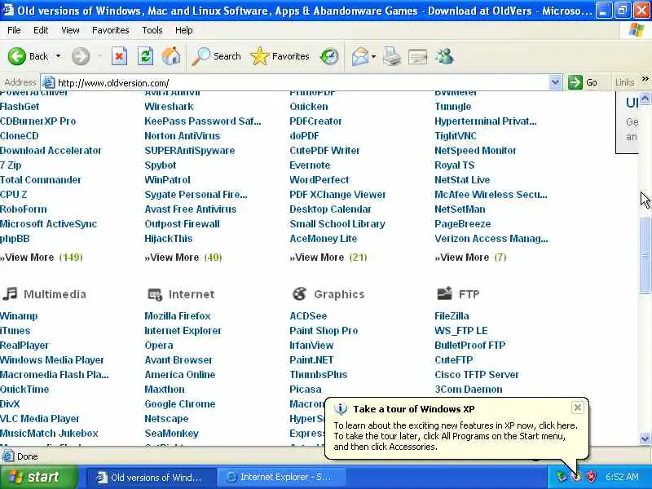Click the FTP category icon
Viewport: 652px width, 489px height.
pyautogui.click(x=444, y=293)
